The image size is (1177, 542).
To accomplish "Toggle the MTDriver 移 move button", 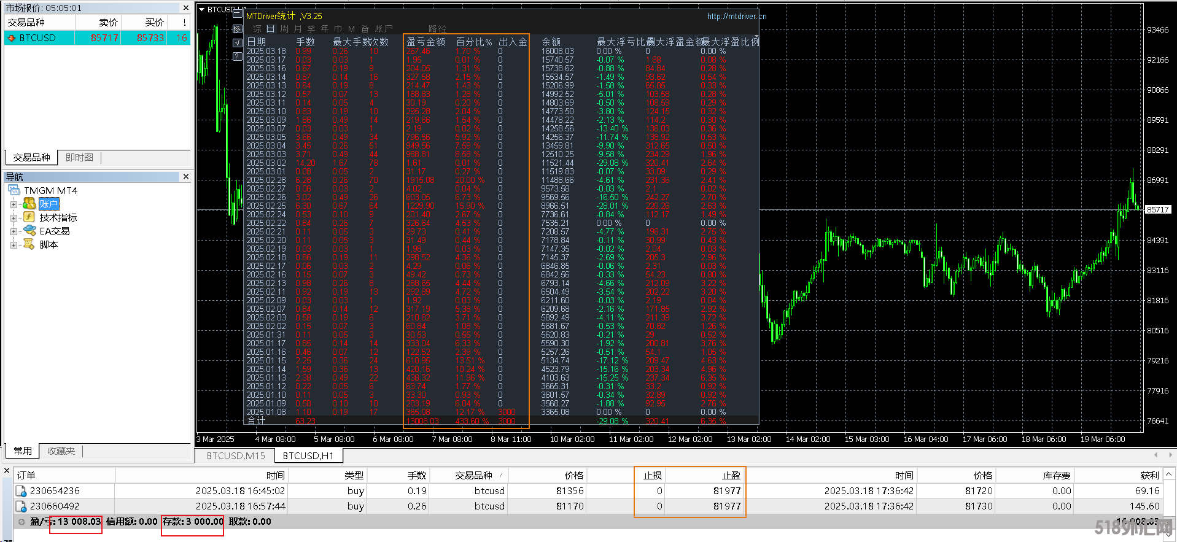I will 238,29.
